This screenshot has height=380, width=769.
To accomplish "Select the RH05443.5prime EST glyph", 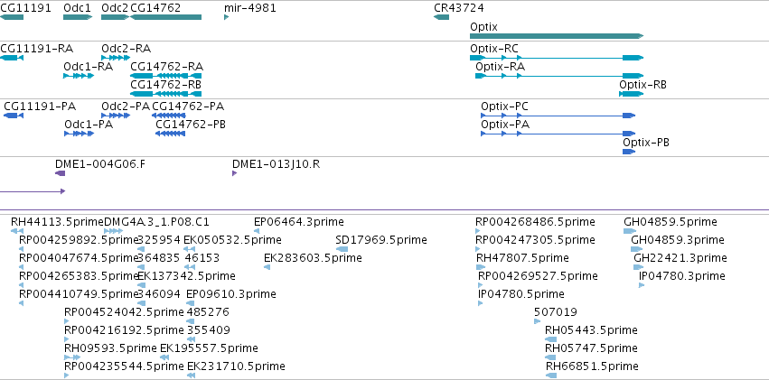I will click(x=551, y=339).
